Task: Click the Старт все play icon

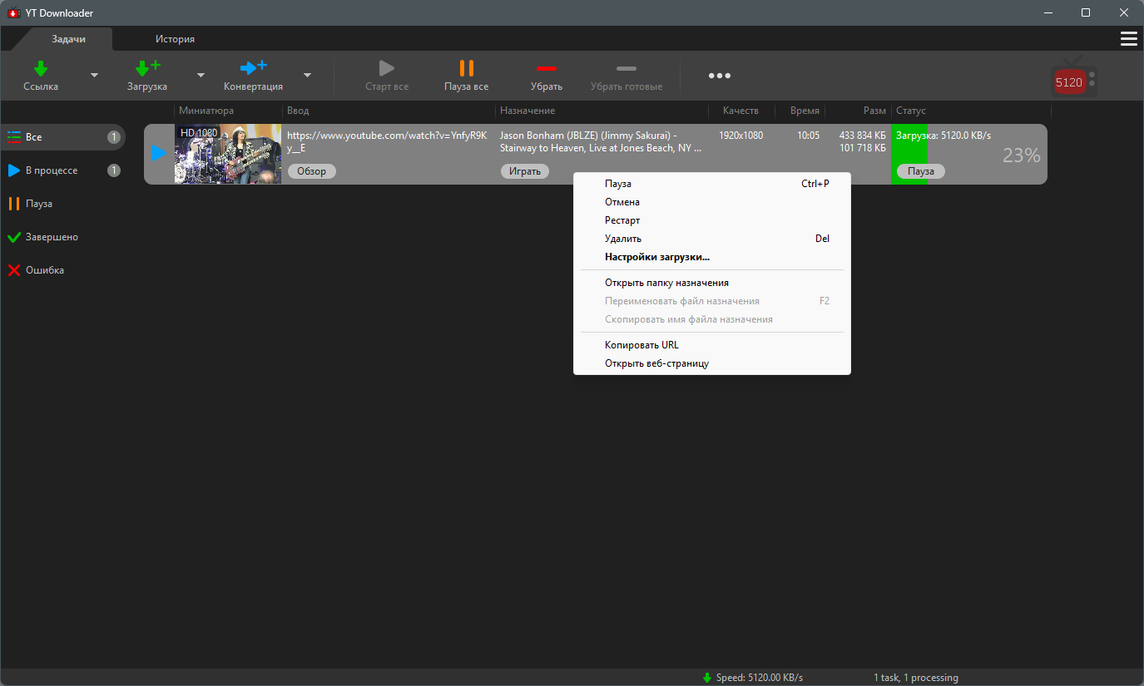Action: [387, 68]
